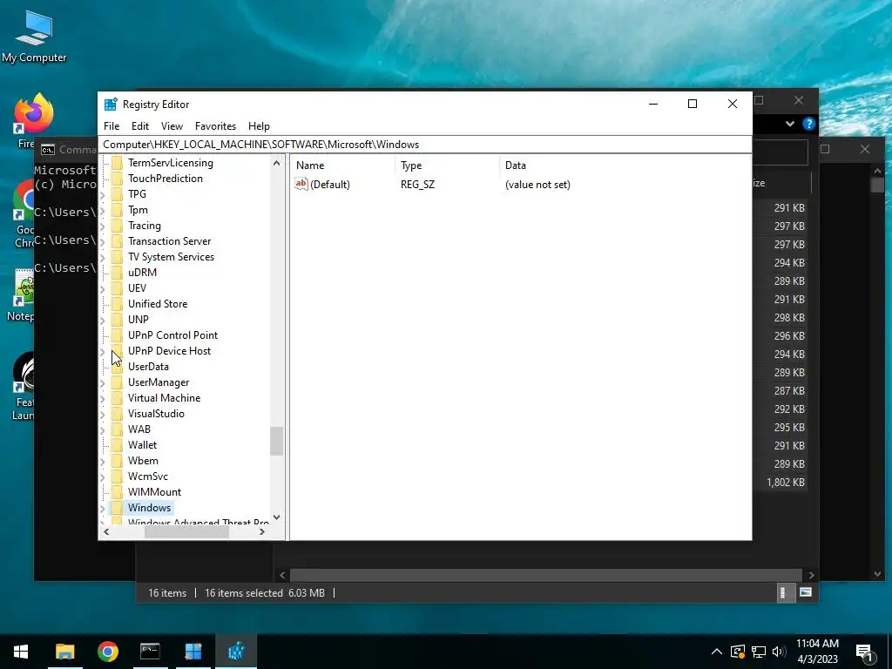Click the Unified Store folder icon

tap(117, 304)
